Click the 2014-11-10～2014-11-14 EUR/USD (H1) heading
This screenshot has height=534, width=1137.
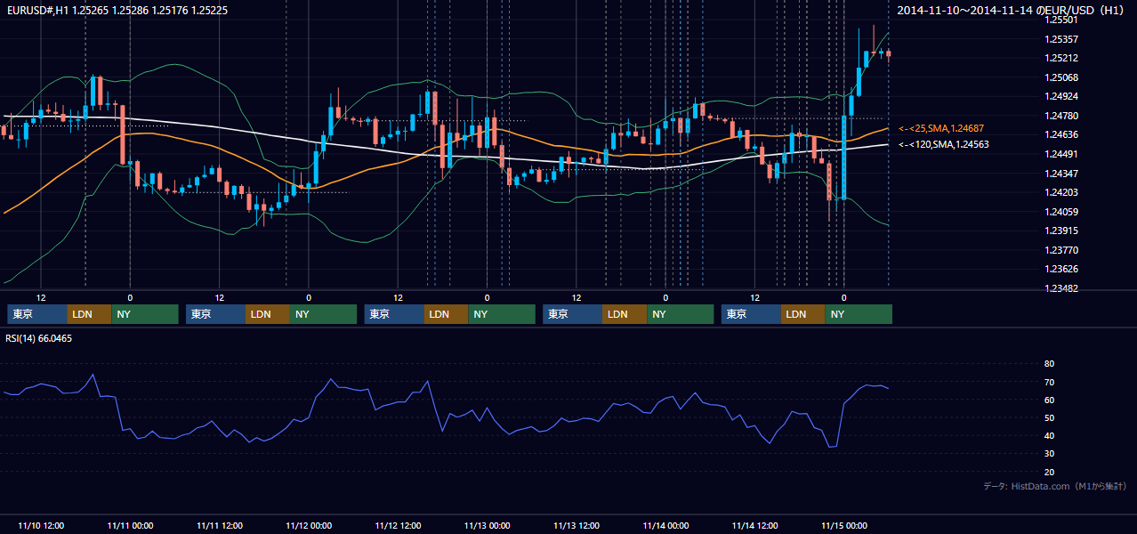pos(1011,10)
